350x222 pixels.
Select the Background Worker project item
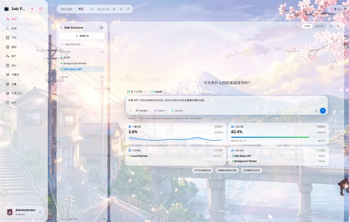[82, 63]
